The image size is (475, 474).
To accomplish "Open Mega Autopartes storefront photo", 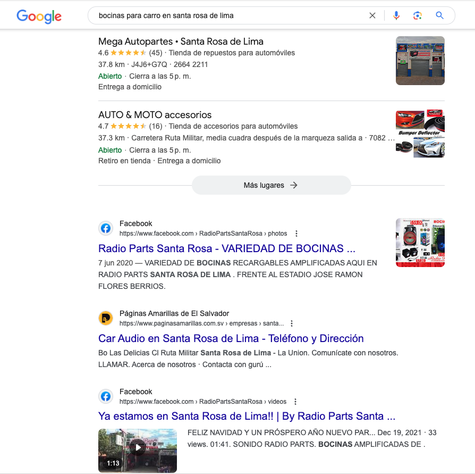I will pyautogui.click(x=420, y=61).
